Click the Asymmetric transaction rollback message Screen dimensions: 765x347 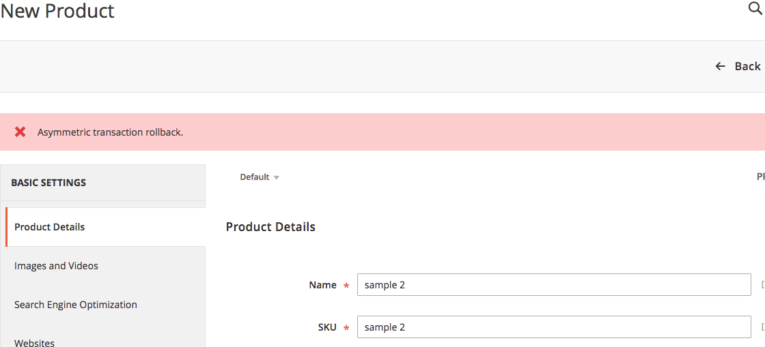point(110,132)
